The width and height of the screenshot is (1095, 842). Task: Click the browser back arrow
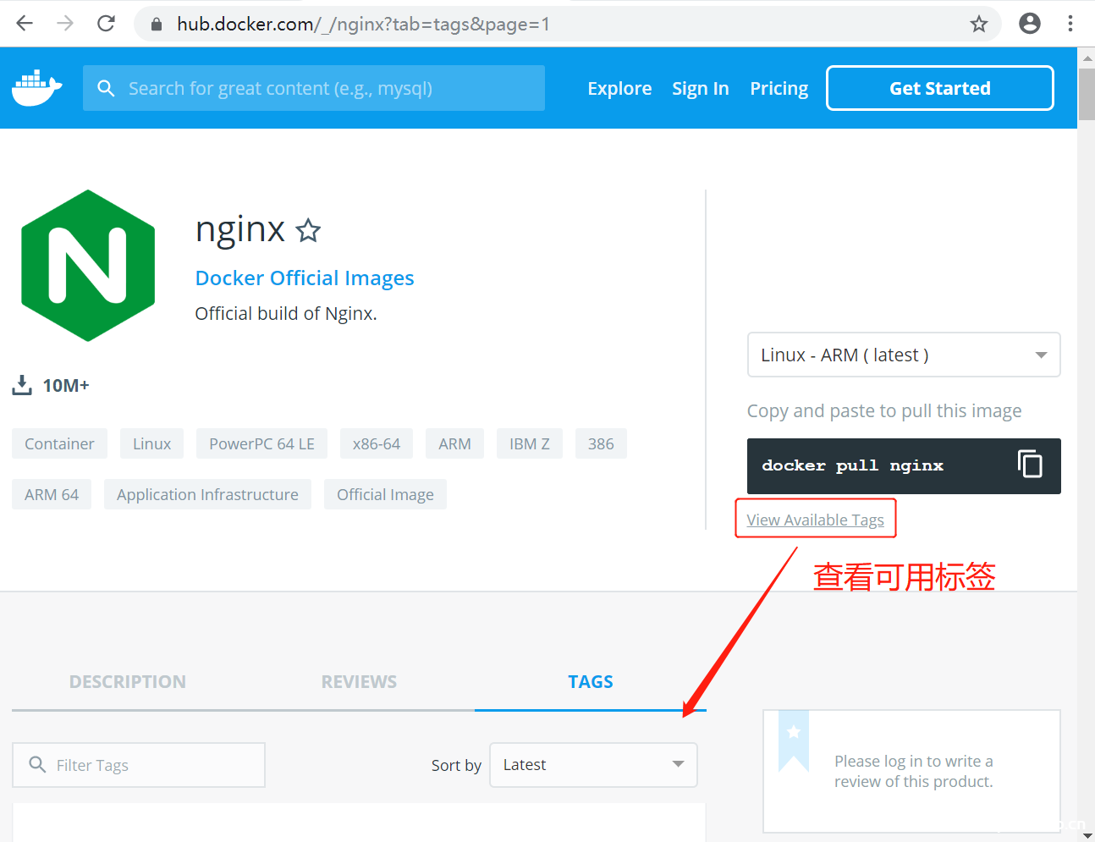tap(25, 23)
